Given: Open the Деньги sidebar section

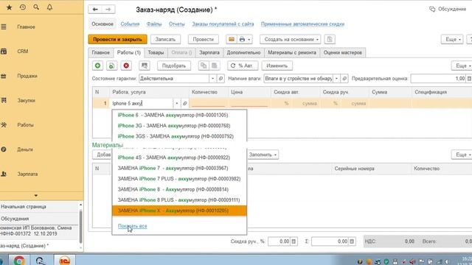Looking at the screenshot, I should [25, 149].
